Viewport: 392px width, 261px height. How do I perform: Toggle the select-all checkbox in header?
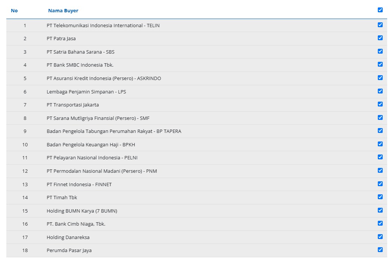pos(380,10)
